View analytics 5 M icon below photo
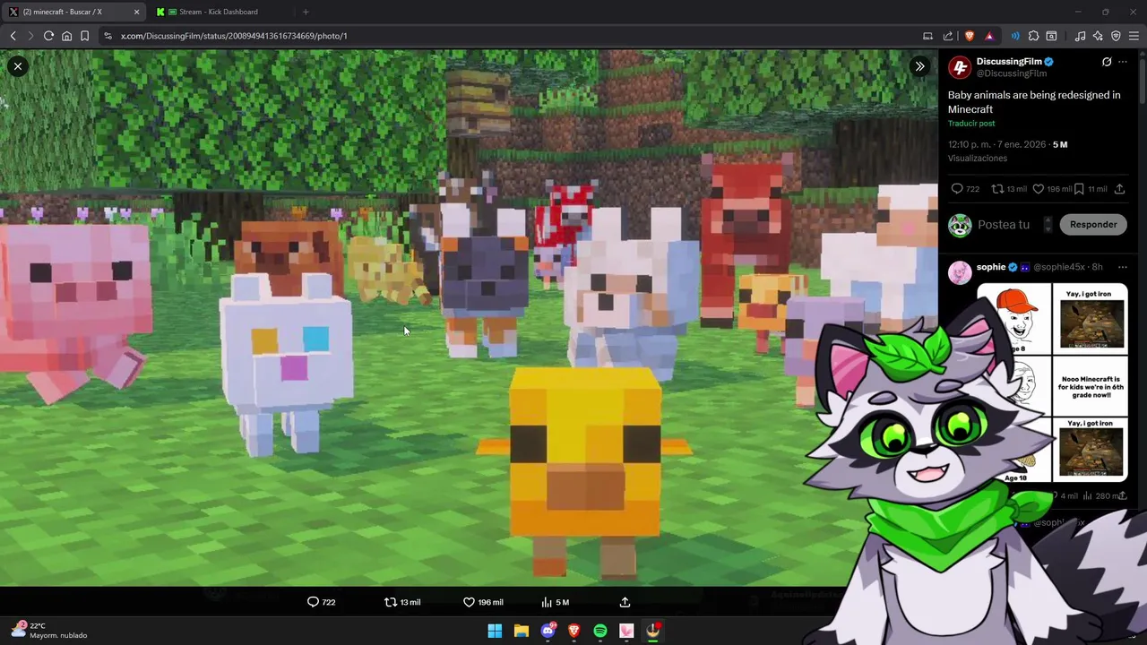Screen dimensions: 1147x645 click(x=555, y=602)
